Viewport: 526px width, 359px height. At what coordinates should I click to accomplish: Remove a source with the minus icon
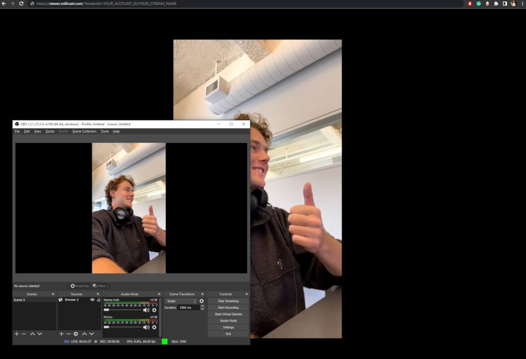pos(69,334)
